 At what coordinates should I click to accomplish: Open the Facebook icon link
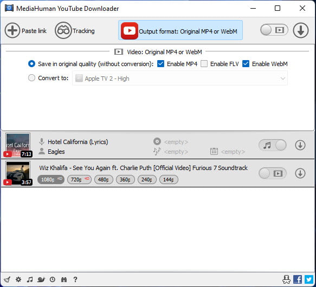298,279
